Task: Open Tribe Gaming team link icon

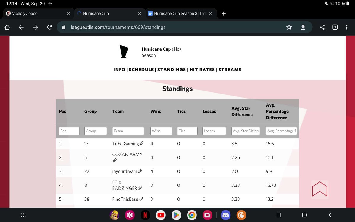Action: point(141,144)
